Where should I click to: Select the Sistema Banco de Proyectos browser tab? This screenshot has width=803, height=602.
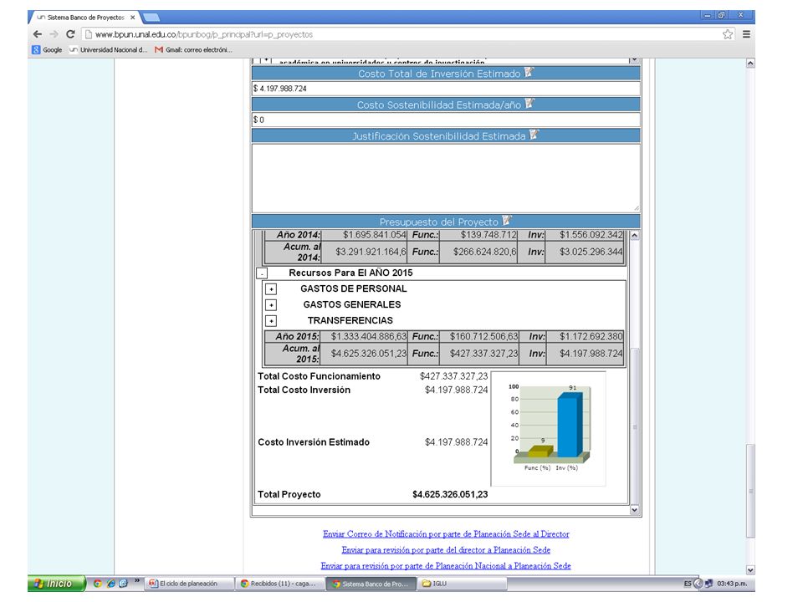click(x=84, y=18)
